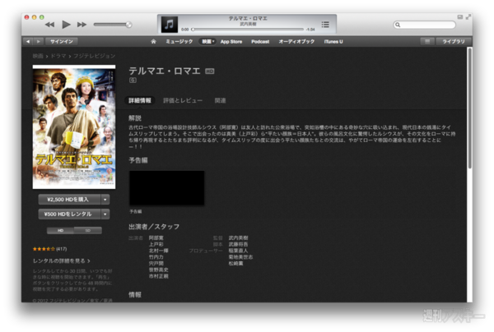Start playback with the play button
The height and width of the screenshot is (332, 494).
pyautogui.click(x=66, y=25)
